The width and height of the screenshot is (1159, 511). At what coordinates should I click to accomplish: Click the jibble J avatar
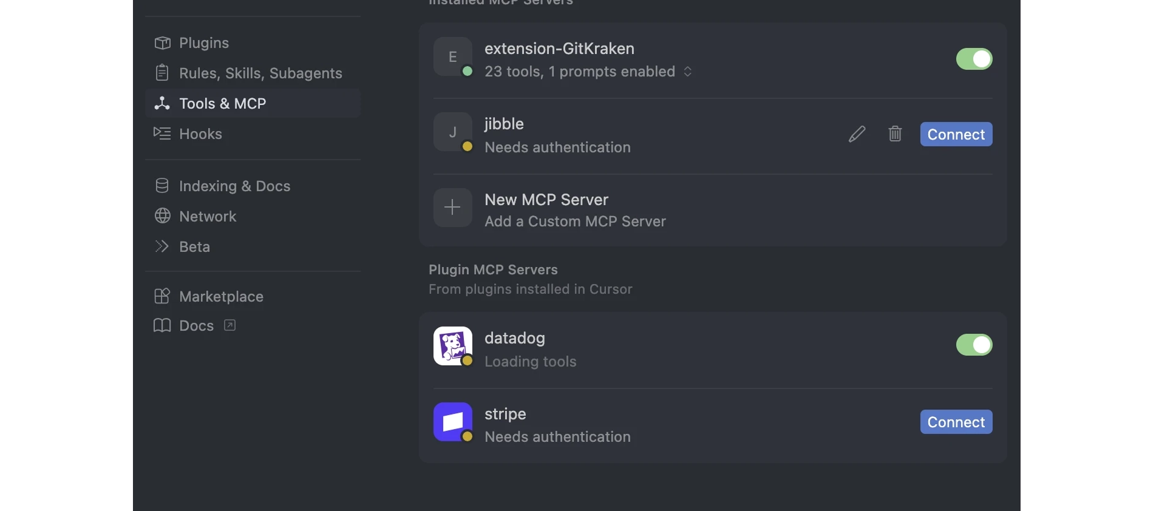pyautogui.click(x=453, y=132)
